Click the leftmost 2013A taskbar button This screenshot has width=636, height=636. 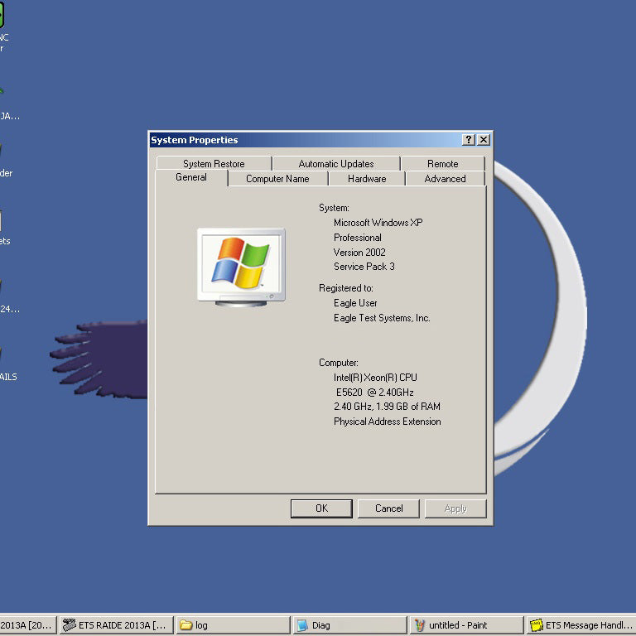(27, 625)
